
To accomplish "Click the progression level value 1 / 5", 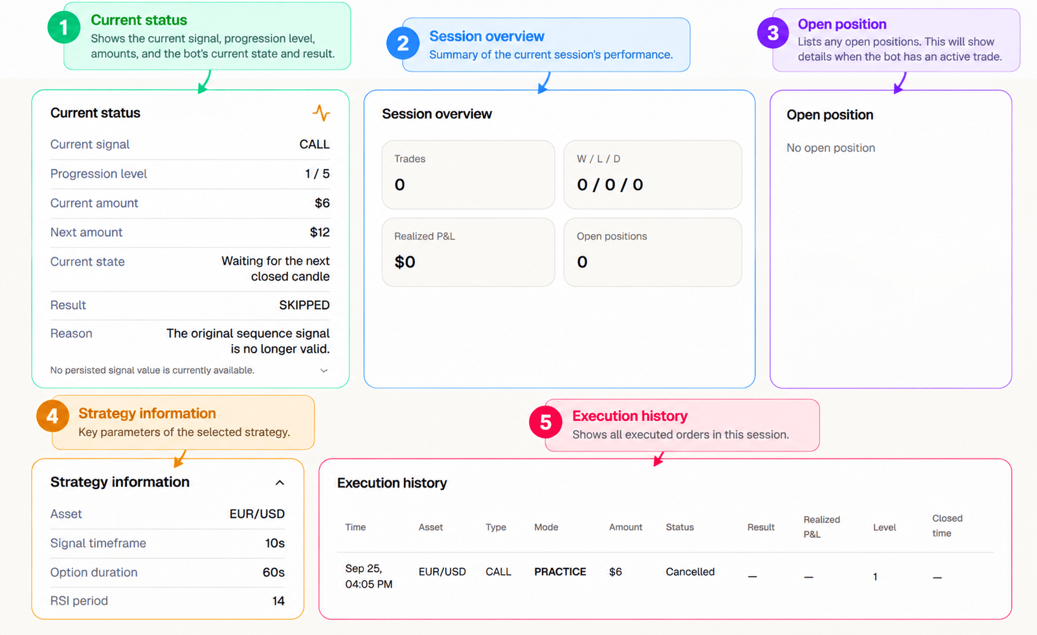I will pyautogui.click(x=317, y=174).
